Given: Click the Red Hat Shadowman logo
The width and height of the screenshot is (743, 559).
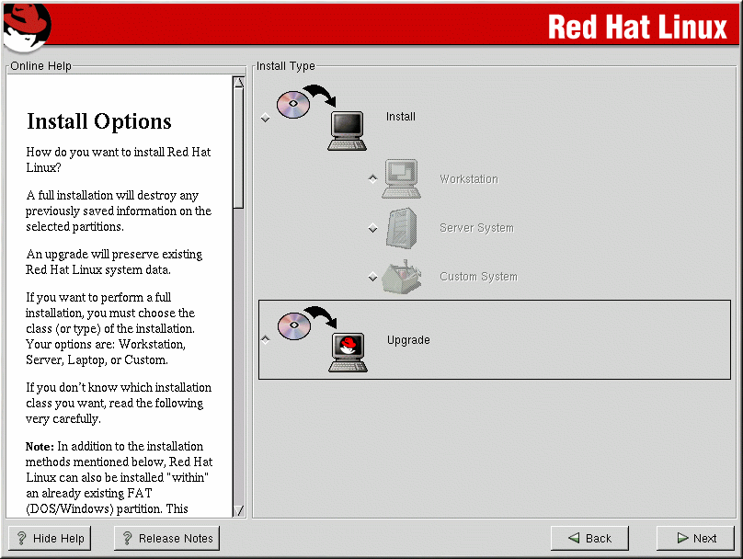Looking at the screenshot, I should (26, 25).
